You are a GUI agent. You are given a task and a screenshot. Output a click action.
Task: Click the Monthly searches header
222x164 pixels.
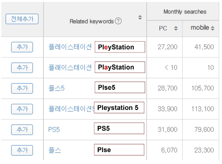click(x=185, y=12)
